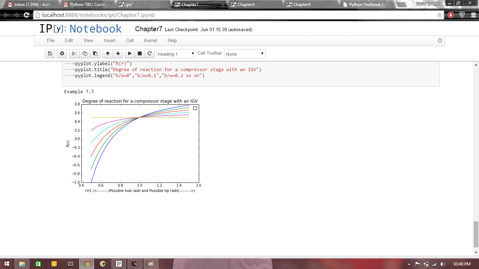Insert a new cell below using plus icon

coord(62,54)
